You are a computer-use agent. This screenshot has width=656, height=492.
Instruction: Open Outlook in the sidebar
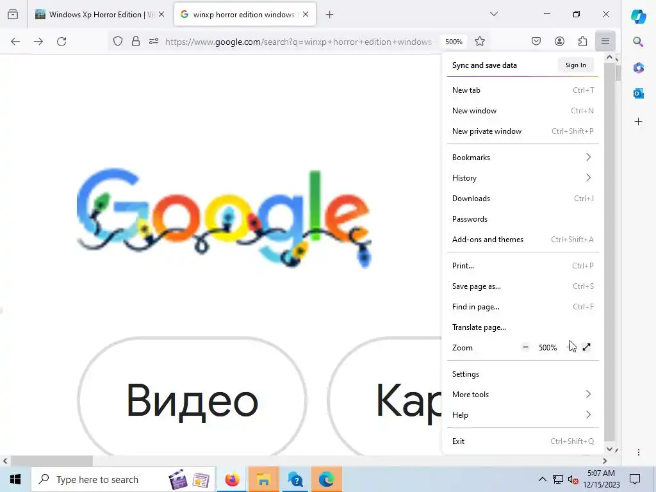point(639,94)
